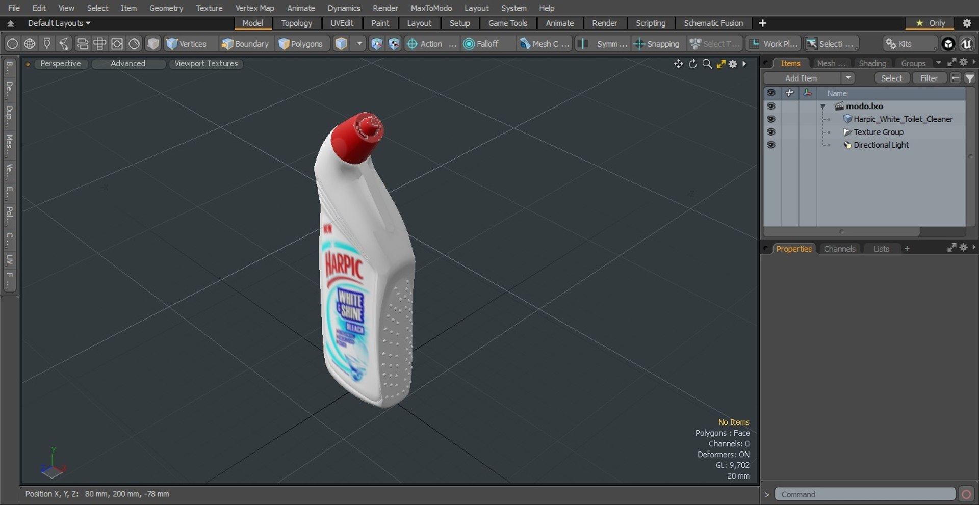The image size is (979, 505).
Task: Toggle visibility of Harpic_White_Toilet_Cleaner
Action: pyautogui.click(x=771, y=119)
